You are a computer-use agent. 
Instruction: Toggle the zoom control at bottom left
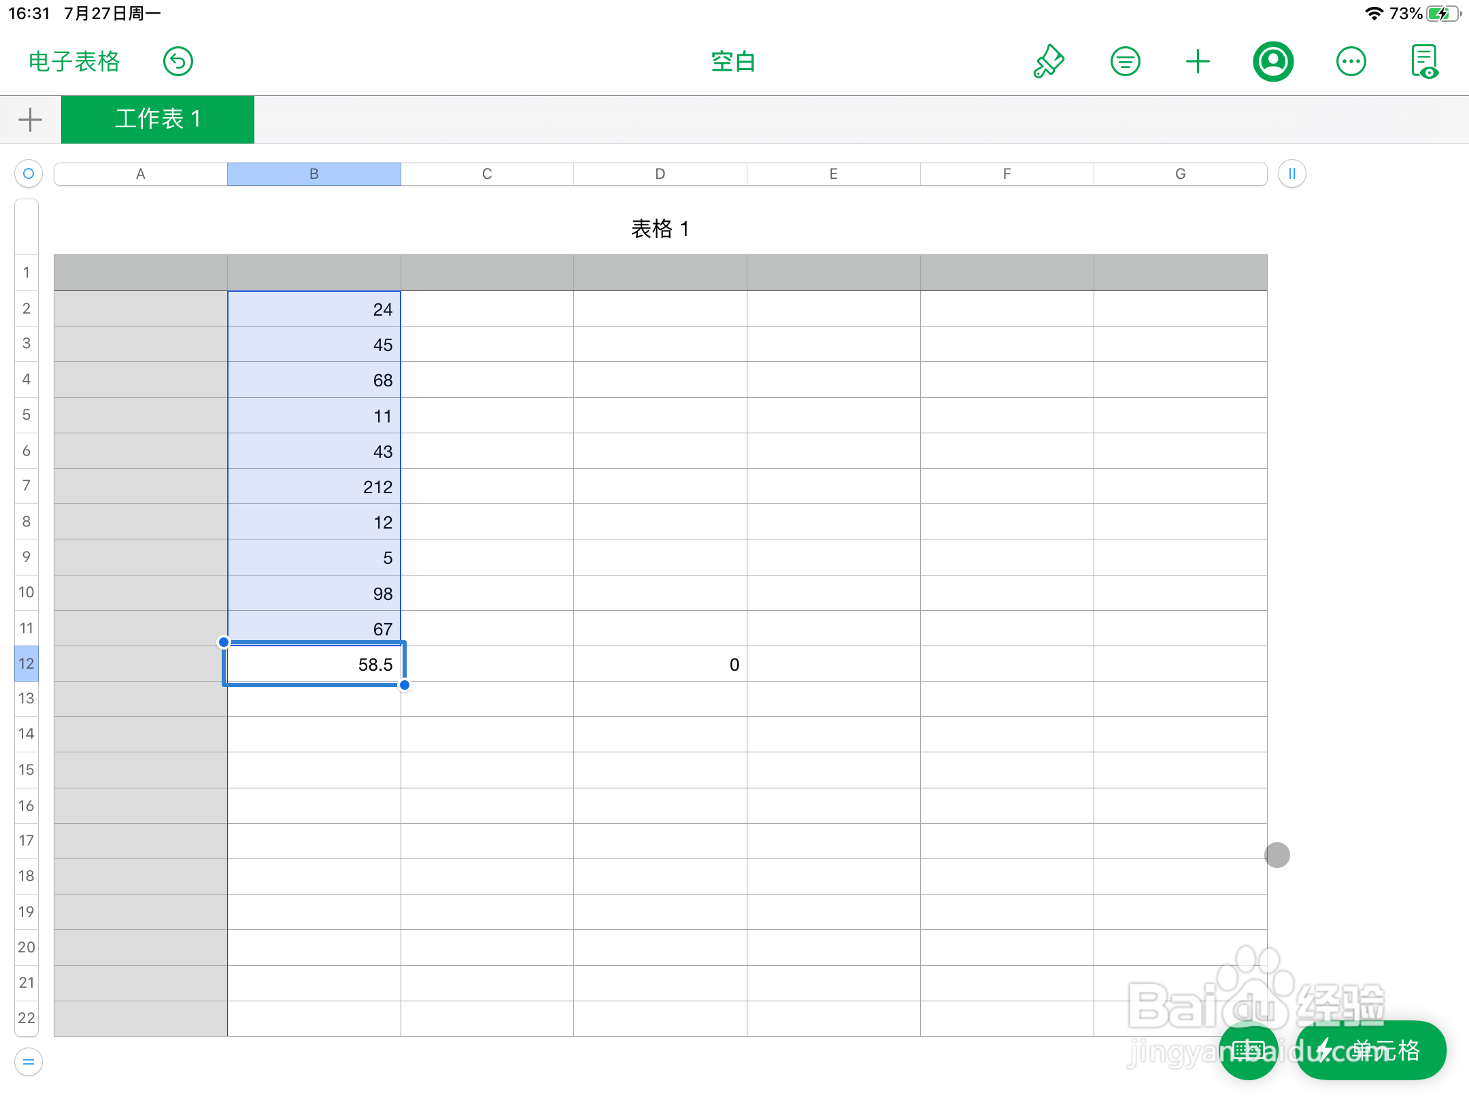[28, 1061]
